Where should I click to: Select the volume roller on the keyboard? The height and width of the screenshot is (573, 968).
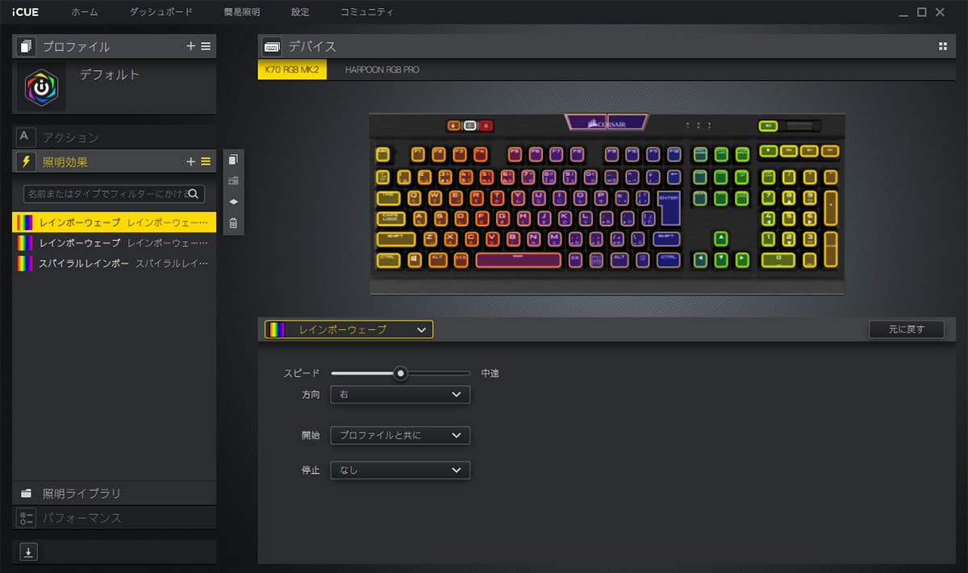(801, 126)
